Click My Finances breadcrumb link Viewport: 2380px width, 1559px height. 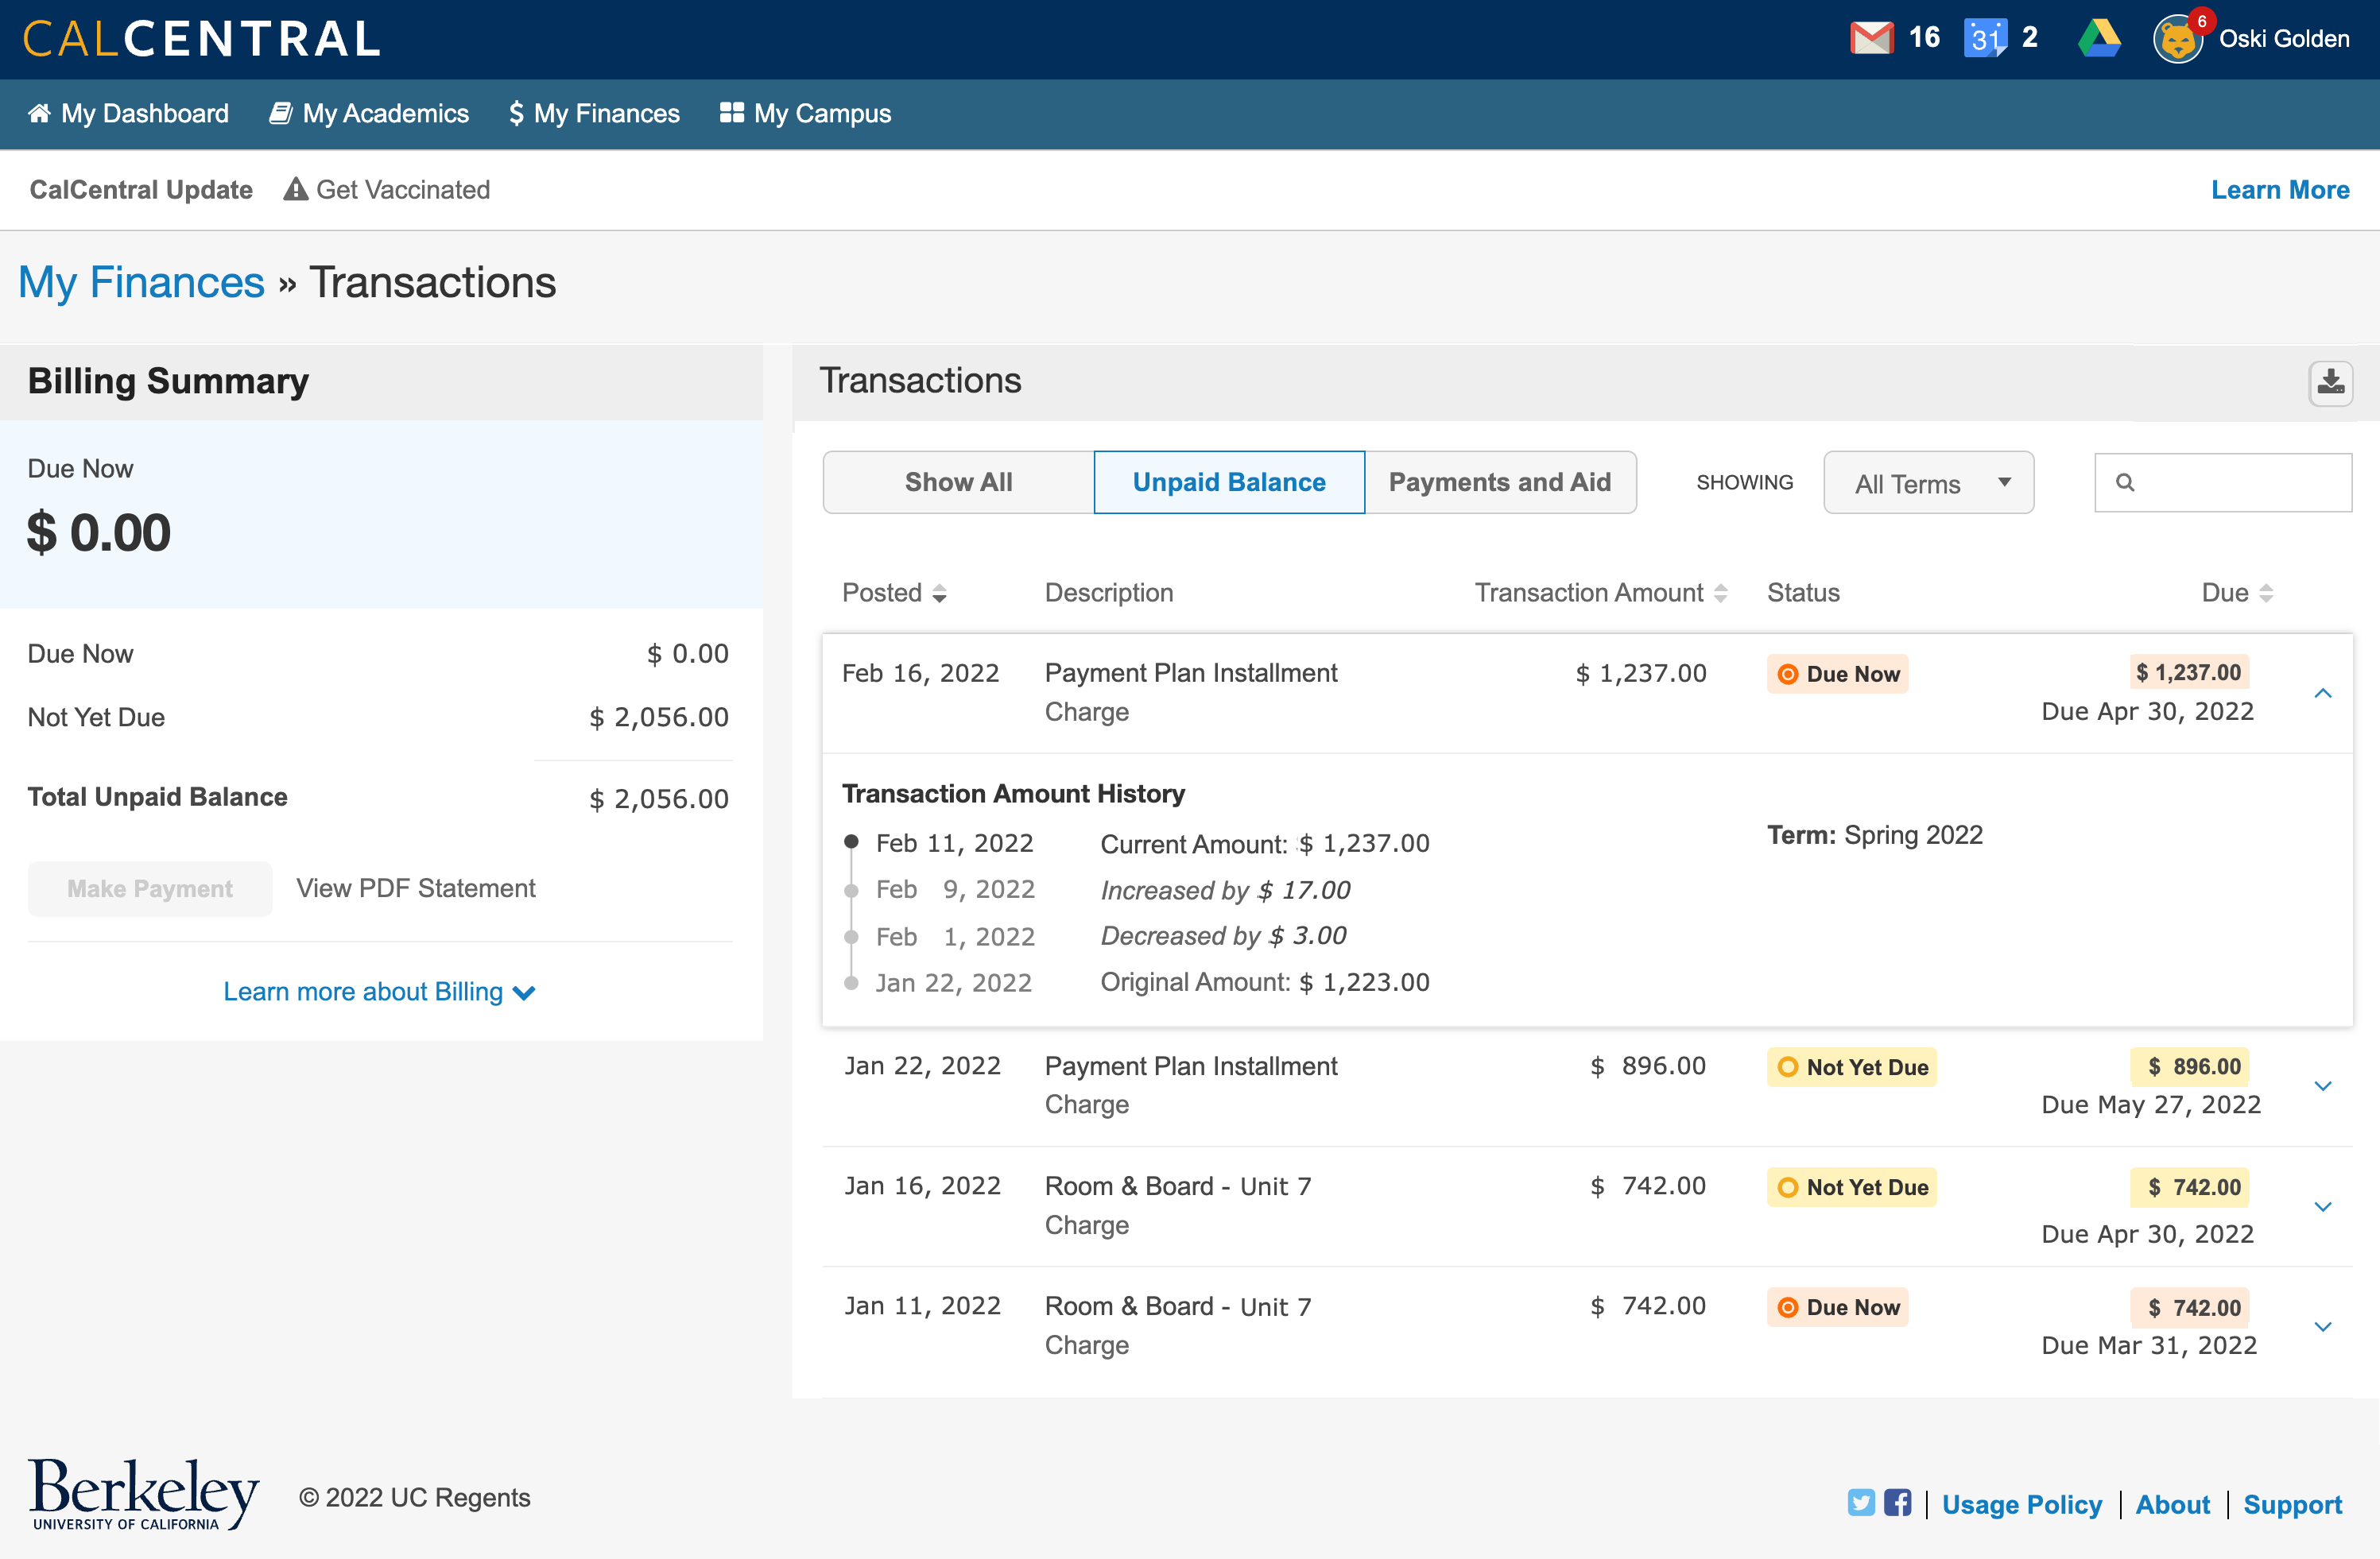pos(141,283)
